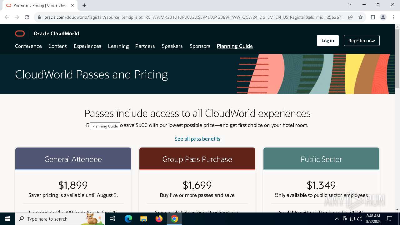Open the Speakers navigation item
The image size is (400, 225).
172,46
